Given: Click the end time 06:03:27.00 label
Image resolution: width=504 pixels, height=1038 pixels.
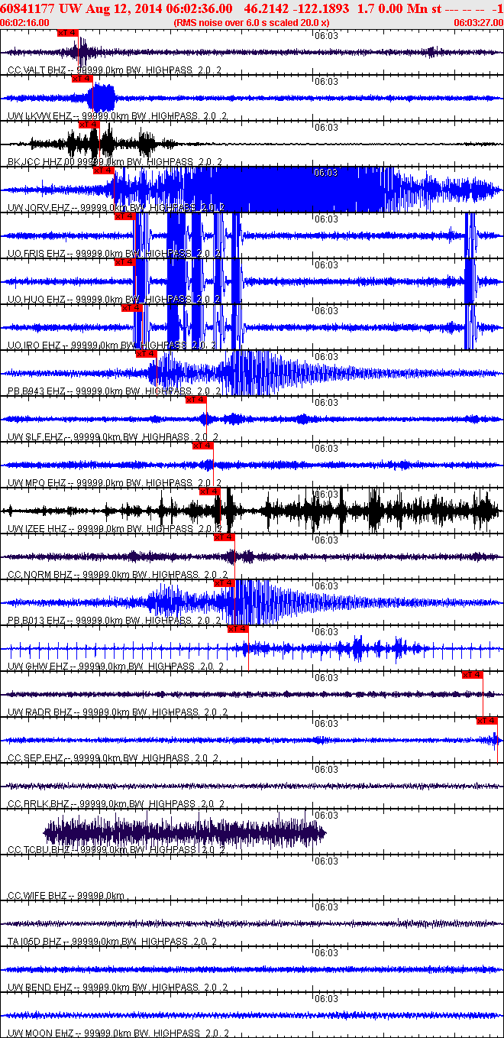Looking at the screenshot, I should point(478,23).
